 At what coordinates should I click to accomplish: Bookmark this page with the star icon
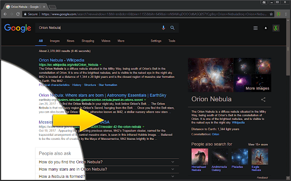[271, 14]
